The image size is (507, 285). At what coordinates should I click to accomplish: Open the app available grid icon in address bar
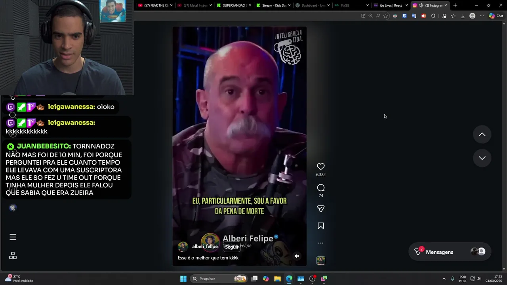(x=363, y=16)
